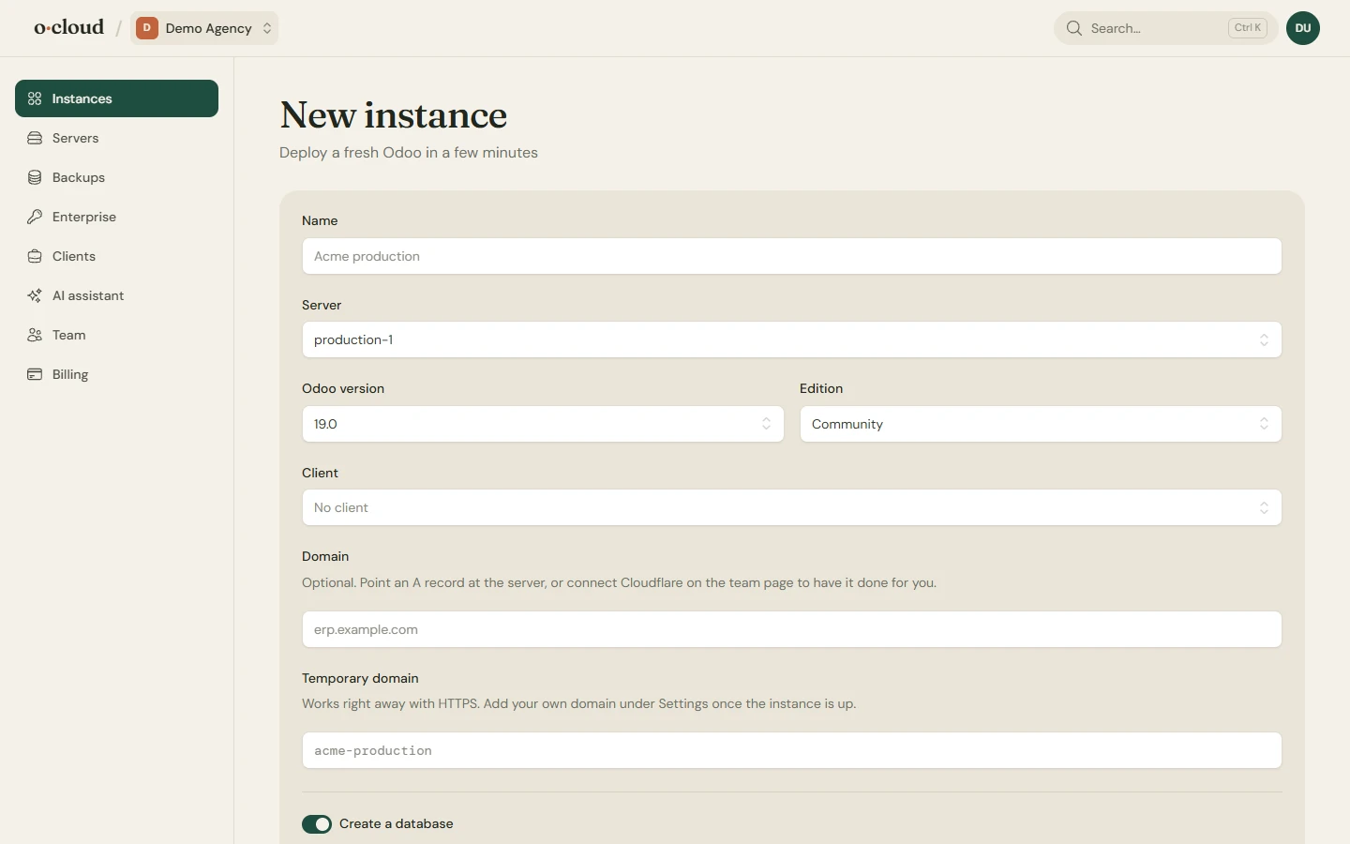Open the Servers page
Screen dimensions: 1350x844
tap(116, 138)
